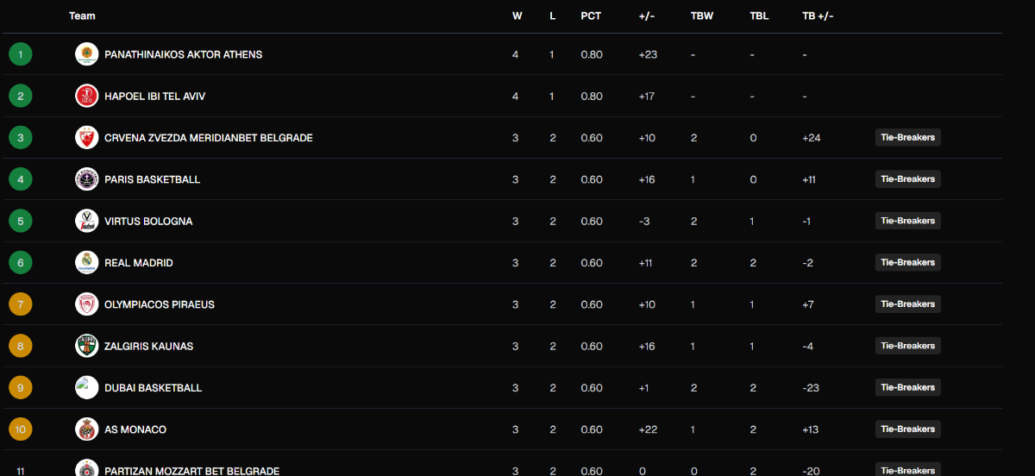This screenshot has width=1035, height=476.
Task: Show Tie-Breakers for AS Monaco
Action: 907,429
